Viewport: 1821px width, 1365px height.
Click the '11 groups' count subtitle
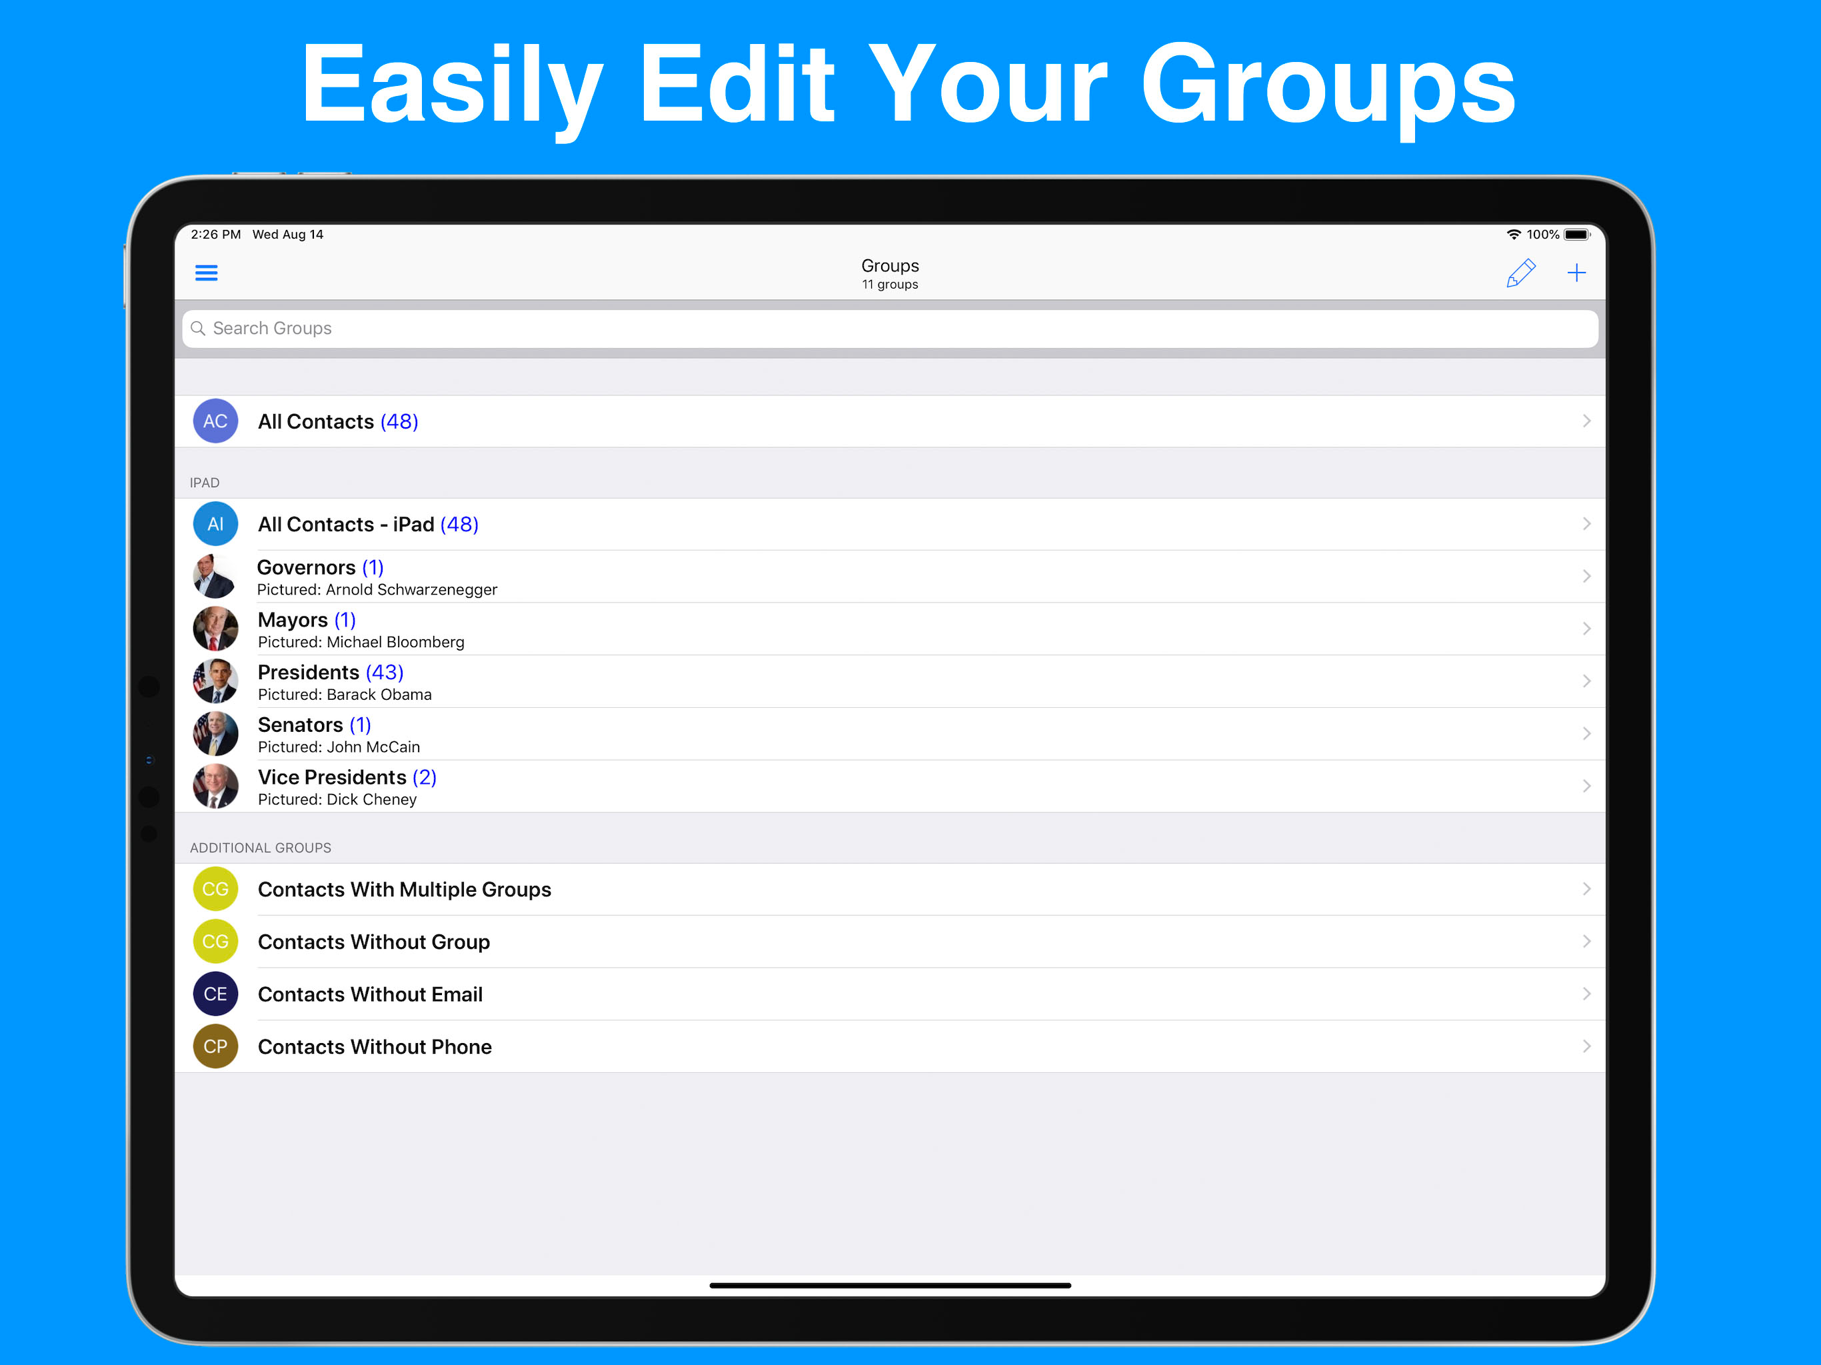[890, 285]
